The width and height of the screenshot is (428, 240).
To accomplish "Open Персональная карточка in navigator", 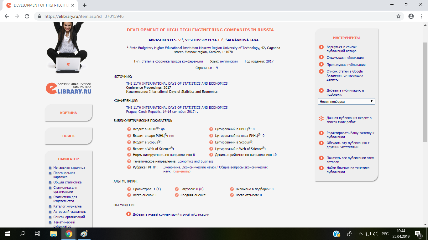I will click(x=64, y=175).
